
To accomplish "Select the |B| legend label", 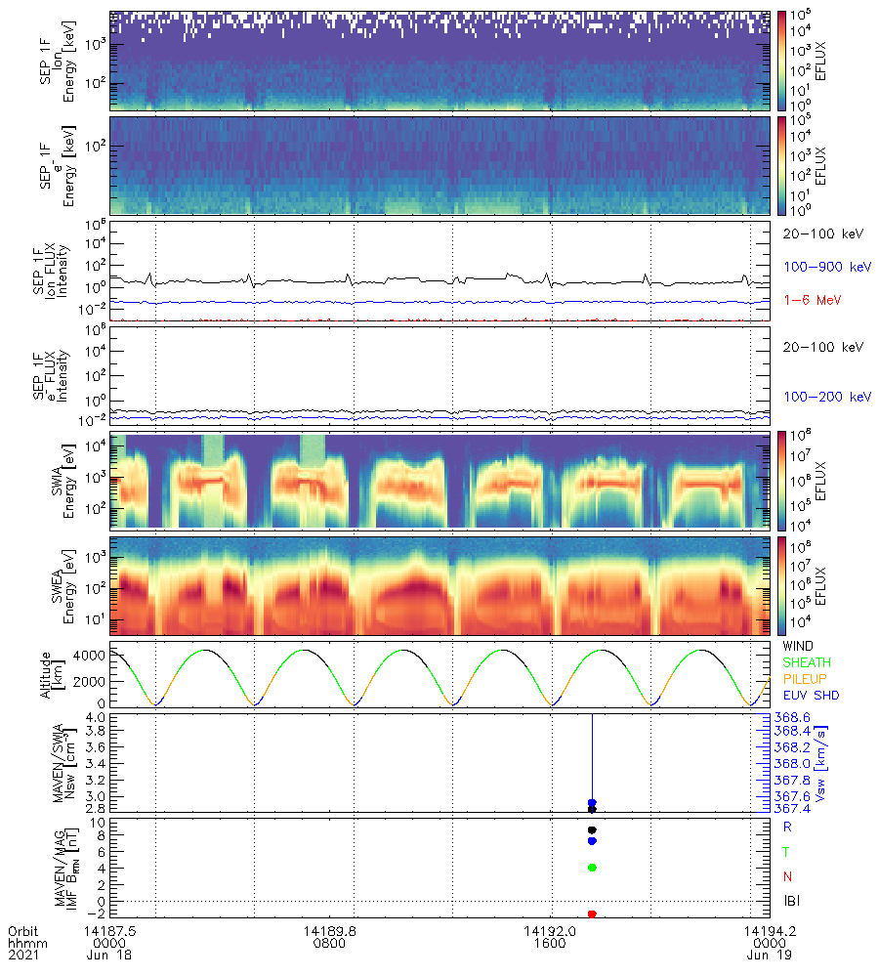I will coord(792,900).
